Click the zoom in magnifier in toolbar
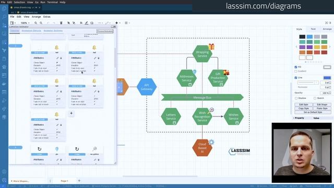The image size is (334, 188). [36, 23]
